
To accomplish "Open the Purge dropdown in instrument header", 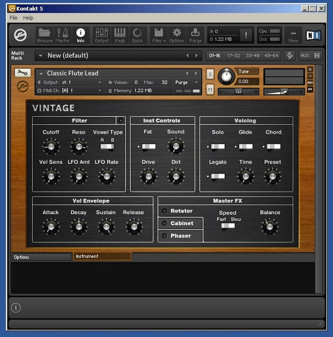I will tap(186, 82).
